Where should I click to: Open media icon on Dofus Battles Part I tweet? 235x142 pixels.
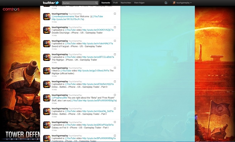(x=115, y=109)
